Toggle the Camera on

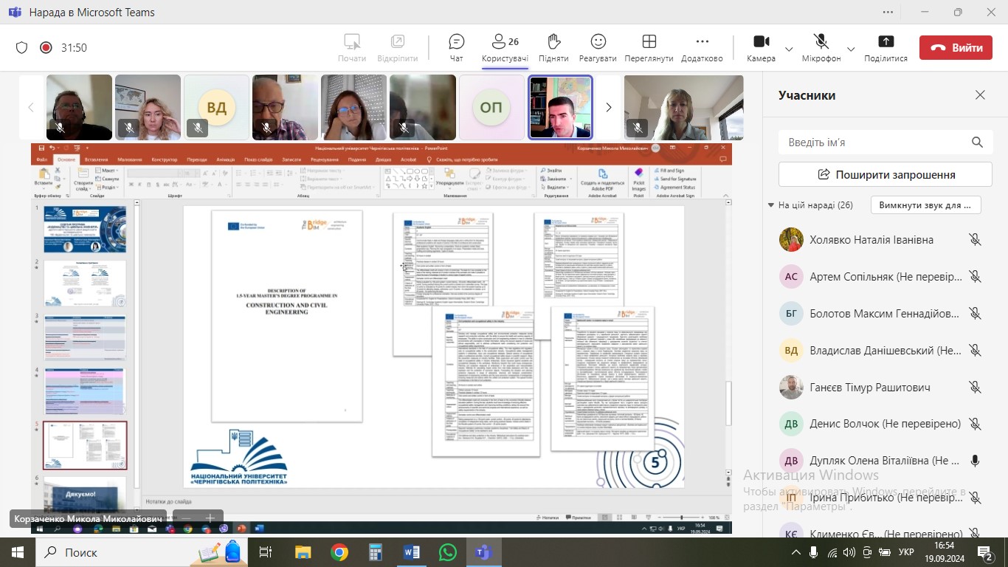pyautogui.click(x=761, y=47)
